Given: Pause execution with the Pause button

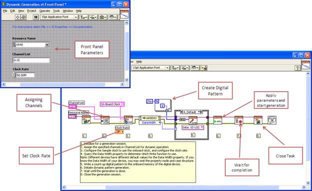Looking at the screenshot, I should (36, 17).
